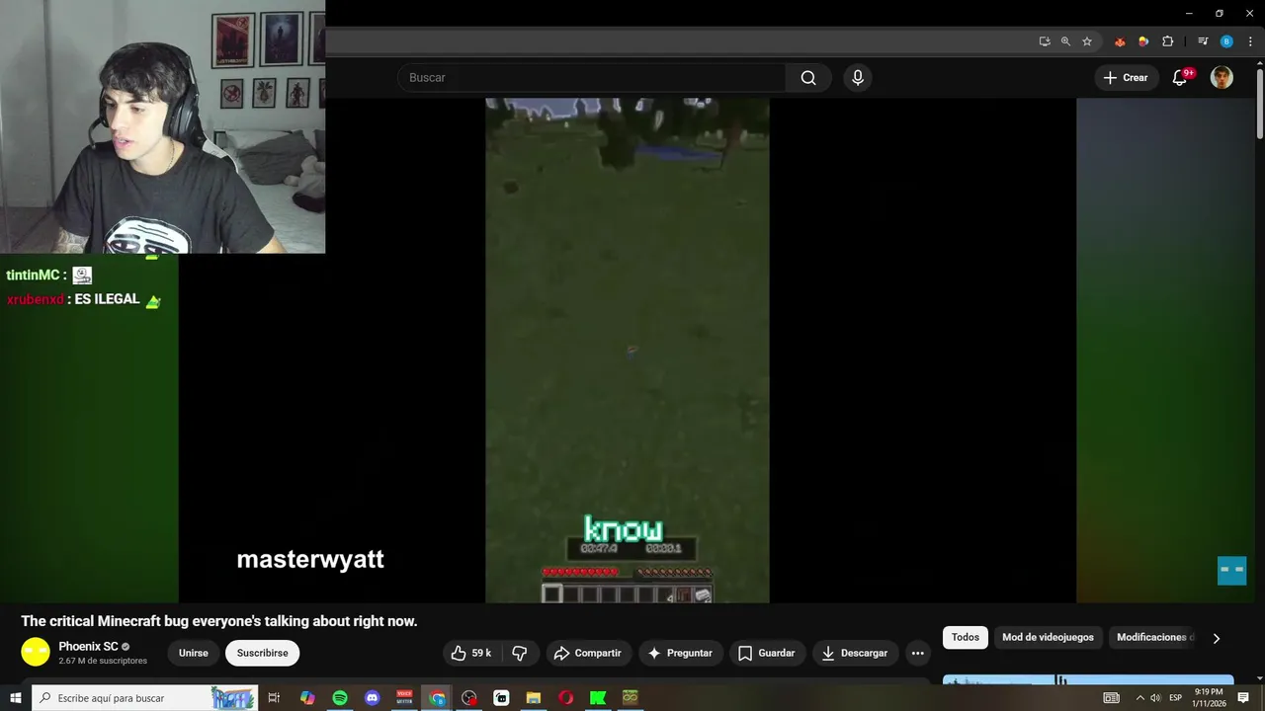Open the Chrome profile avatar
Screen dimensions: 1265x711
[x=1226, y=41]
